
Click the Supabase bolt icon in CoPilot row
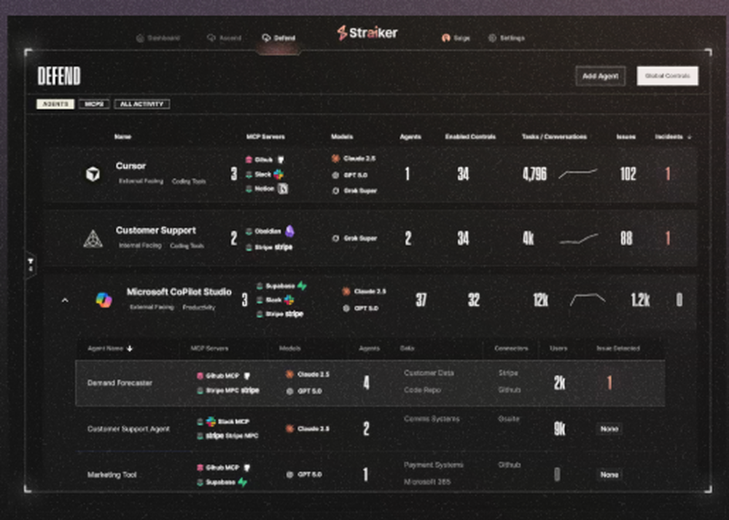pyautogui.click(x=302, y=285)
